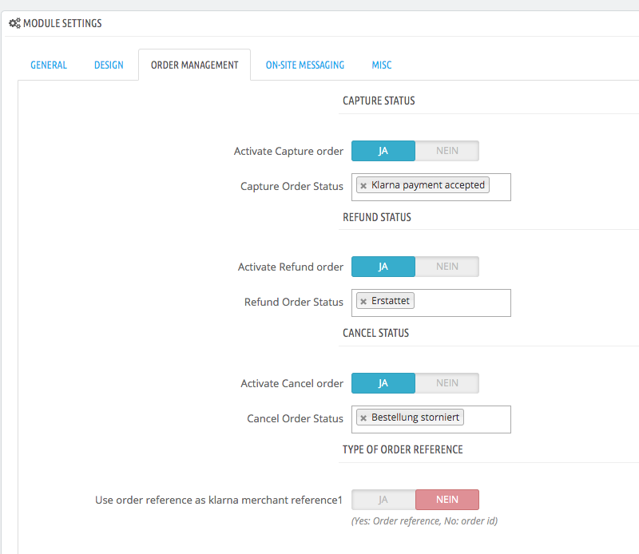Open the Misc tab
Screen dimensions: 639x554
click(x=382, y=65)
